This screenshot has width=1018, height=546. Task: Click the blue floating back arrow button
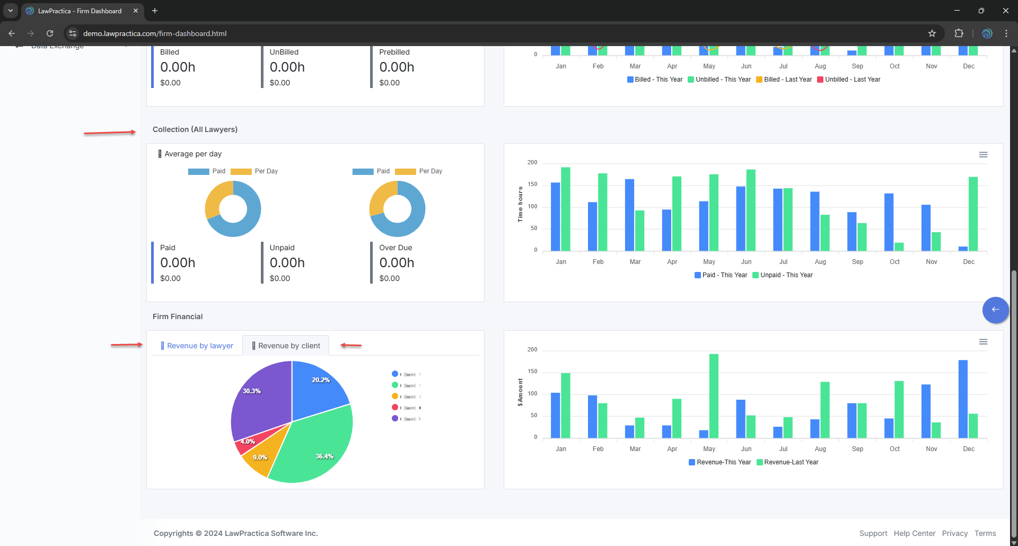pyautogui.click(x=995, y=310)
